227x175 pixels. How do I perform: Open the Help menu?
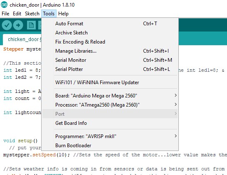point(63,14)
